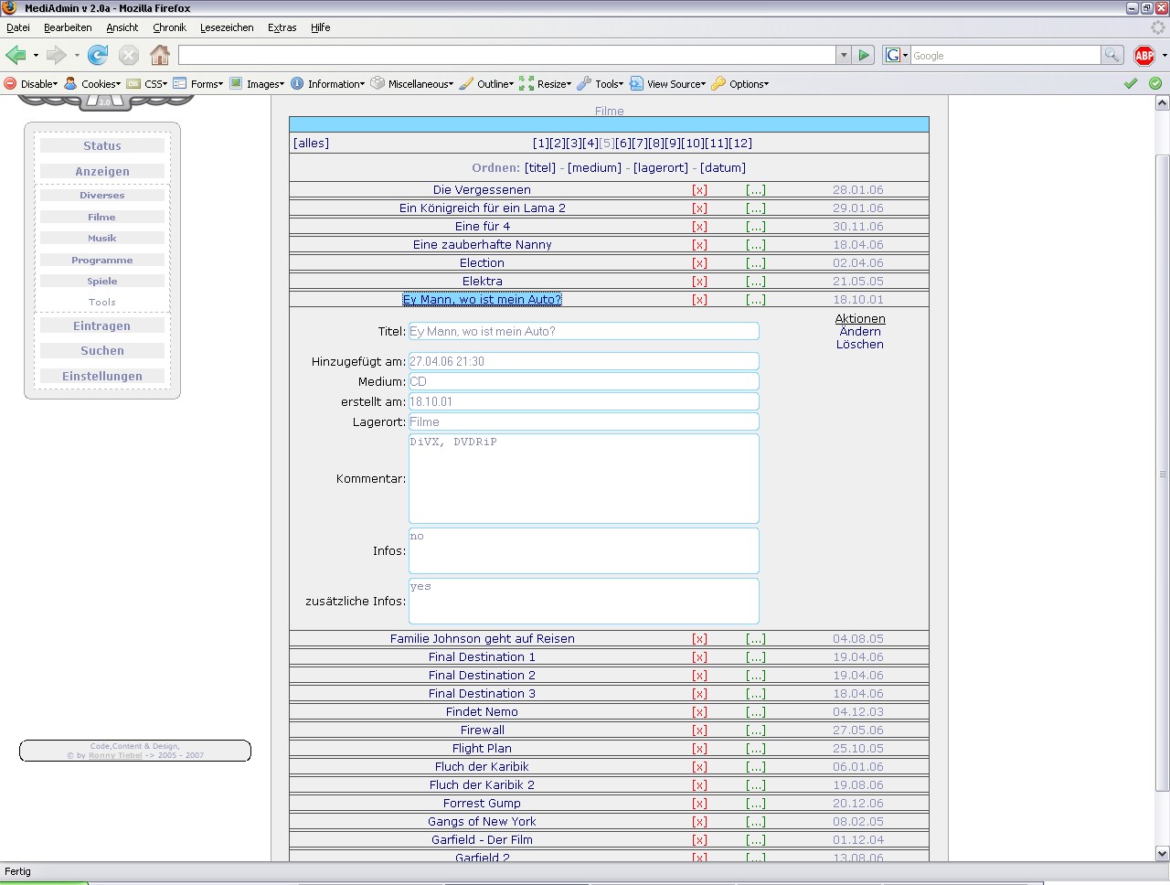The width and height of the screenshot is (1170, 885).
Task: Open the Extras menu
Action: tap(282, 27)
